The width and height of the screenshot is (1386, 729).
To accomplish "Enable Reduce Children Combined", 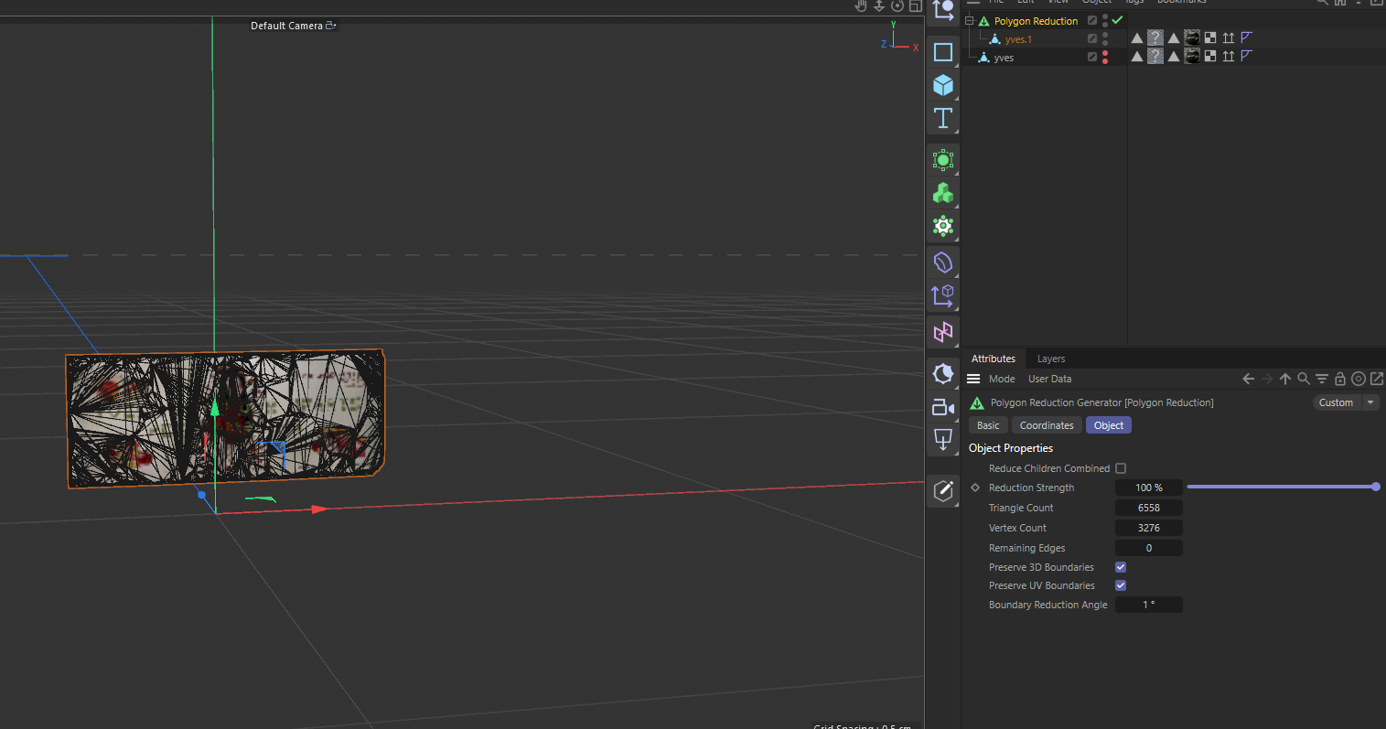I will [1120, 467].
